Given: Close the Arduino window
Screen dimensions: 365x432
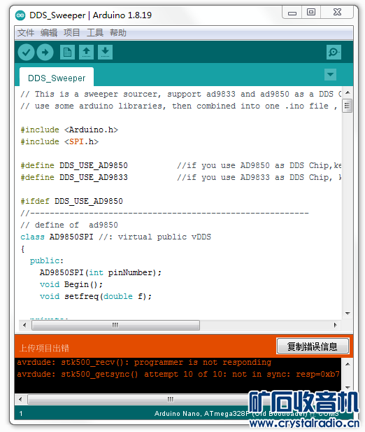Looking at the screenshot, I should click(x=337, y=12).
